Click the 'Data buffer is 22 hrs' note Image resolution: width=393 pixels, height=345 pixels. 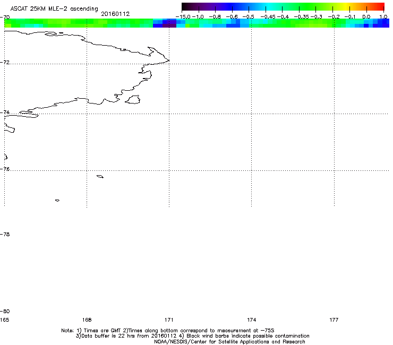click(192, 336)
